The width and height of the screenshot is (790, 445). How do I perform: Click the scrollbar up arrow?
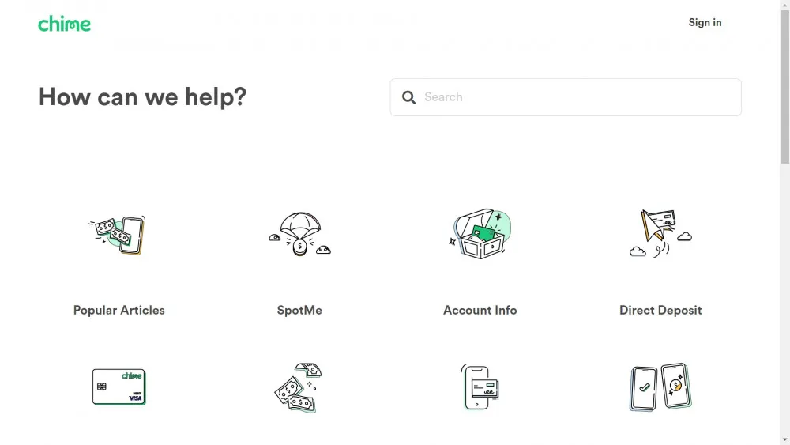(785, 5)
